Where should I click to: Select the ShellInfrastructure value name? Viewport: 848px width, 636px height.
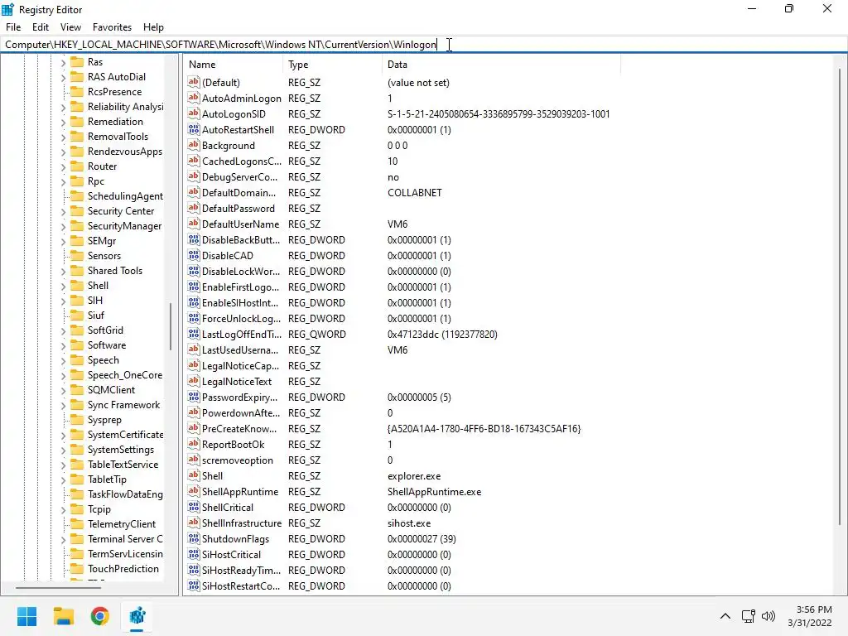coord(241,523)
